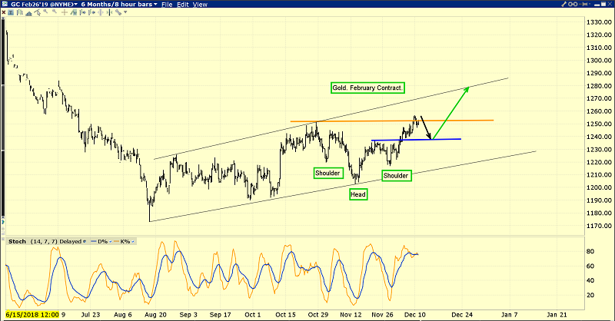Click the bar chart type icon
Viewport: 615px width, 321px height.
(x=20, y=12)
